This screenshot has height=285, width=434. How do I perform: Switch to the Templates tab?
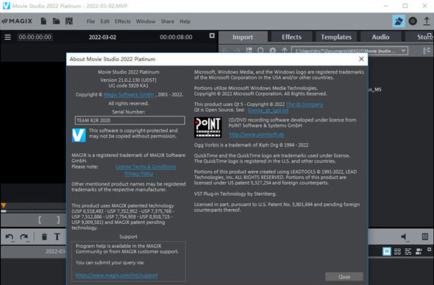coord(336,37)
